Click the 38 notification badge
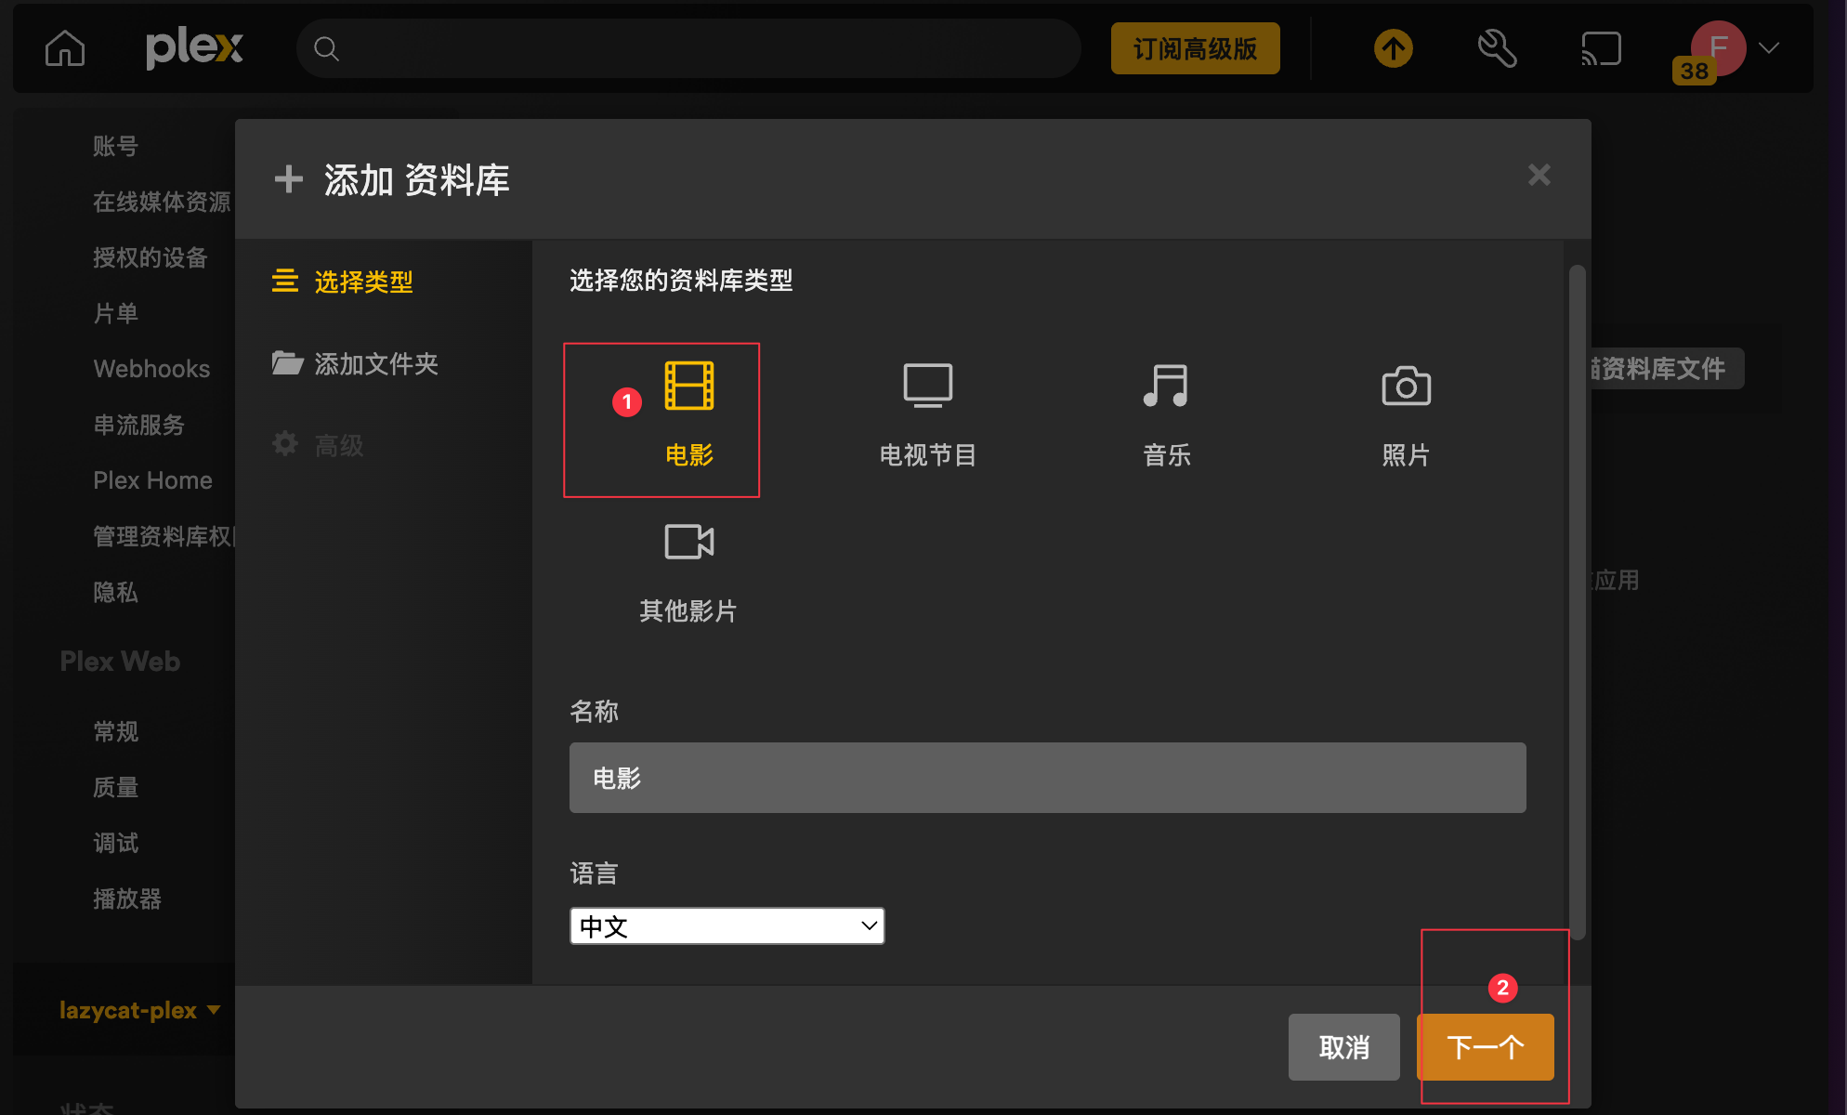1847x1115 pixels. [1695, 71]
